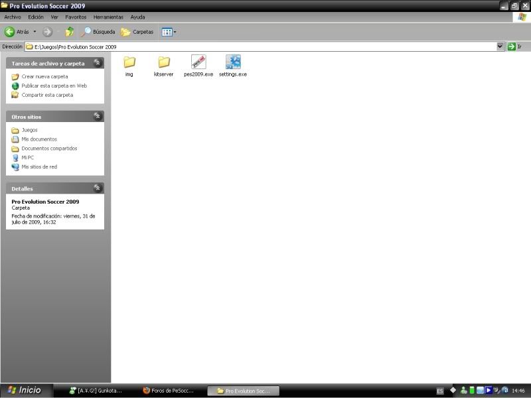The image size is (531, 398).
Task: Open the Edición menu
Action: click(x=36, y=17)
